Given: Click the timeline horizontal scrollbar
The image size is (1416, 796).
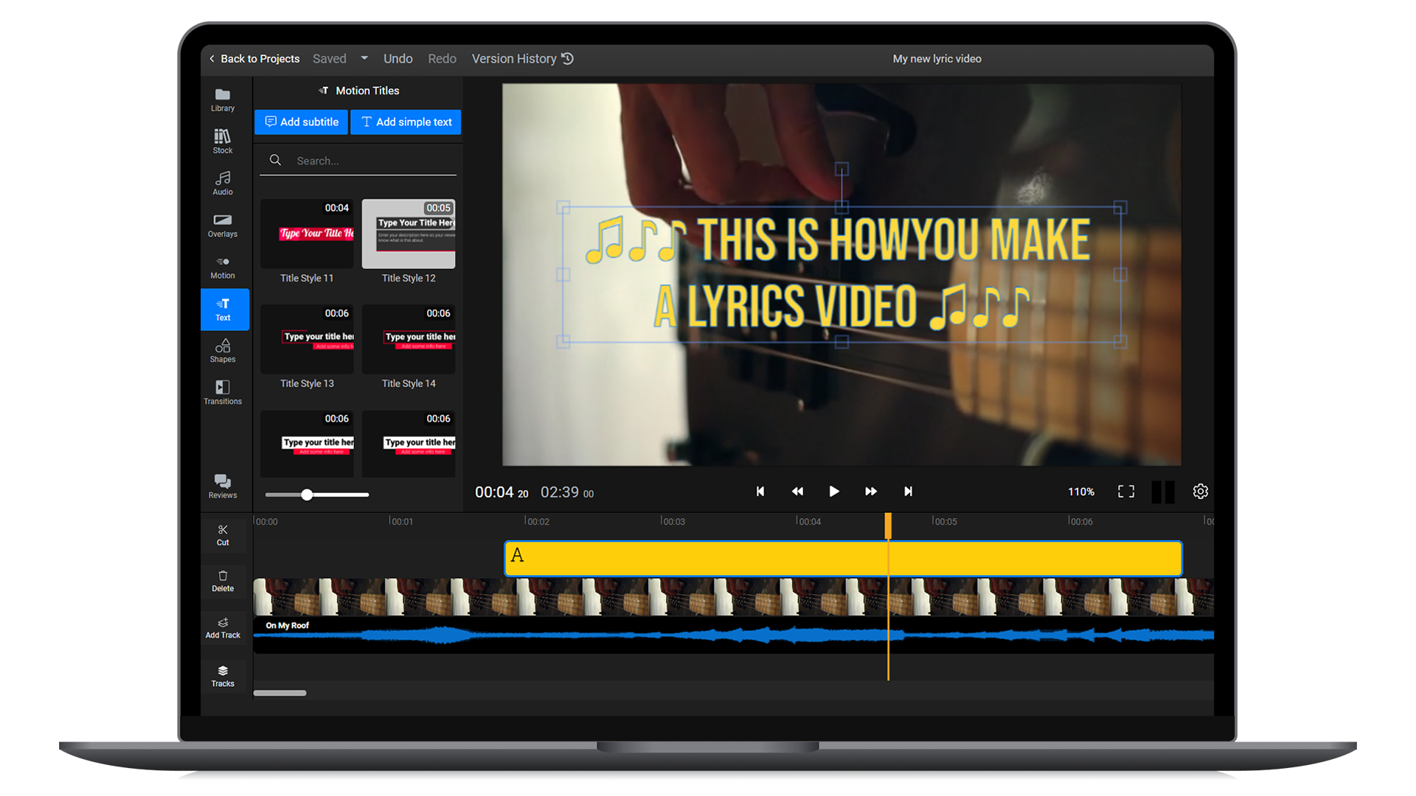Looking at the screenshot, I should click(x=280, y=693).
